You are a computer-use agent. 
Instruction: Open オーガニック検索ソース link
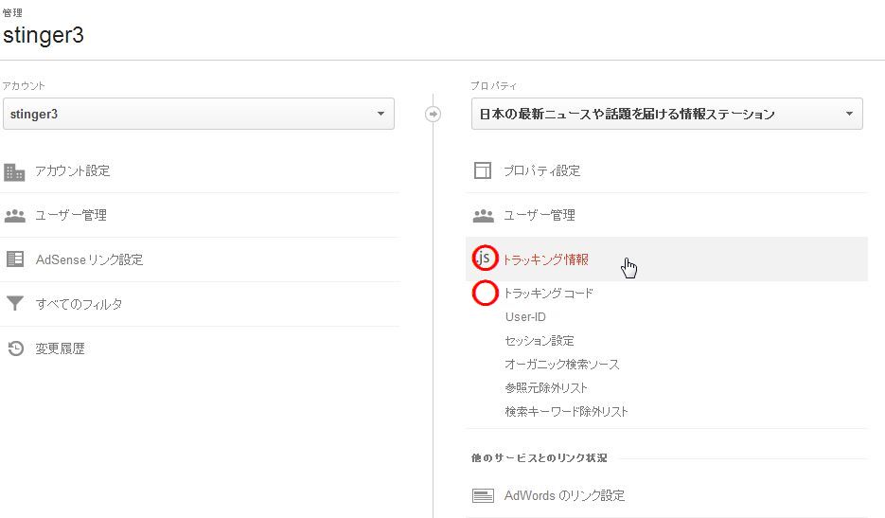(x=561, y=365)
